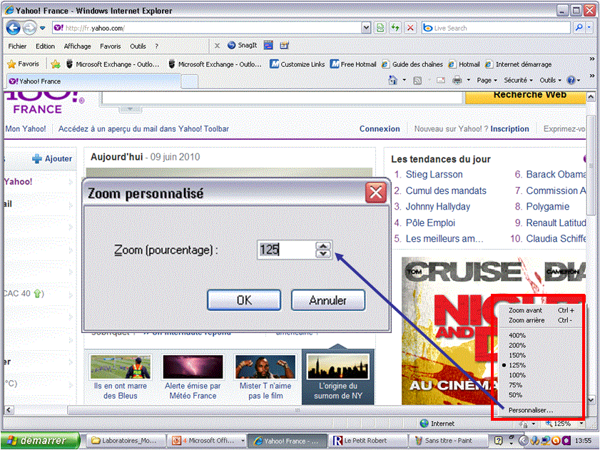The image size is (600, 450).
Task: Decrease zoom with the down spinner arrow
Action: 323,254
